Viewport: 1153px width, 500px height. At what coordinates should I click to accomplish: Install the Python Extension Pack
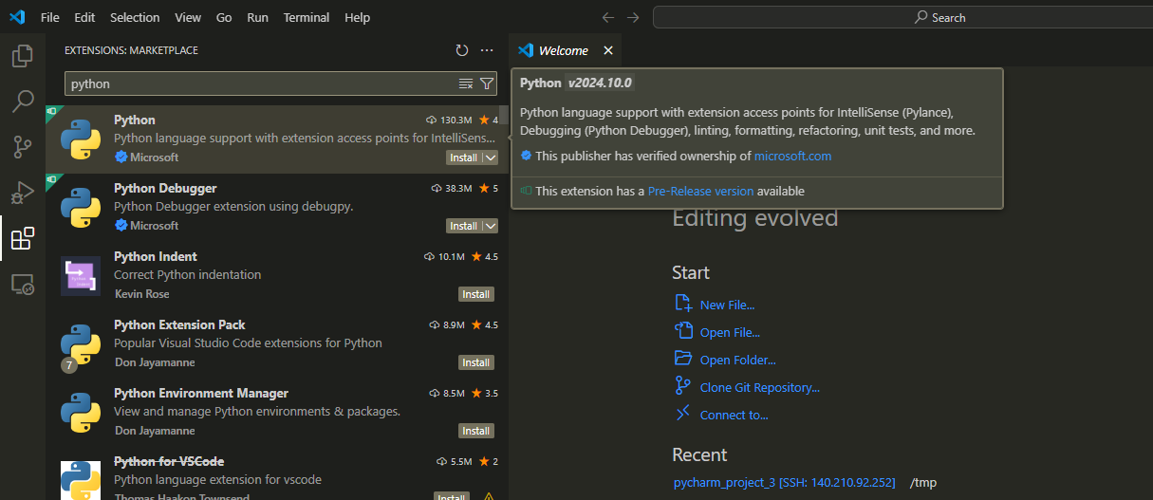[x=476, y=362]
